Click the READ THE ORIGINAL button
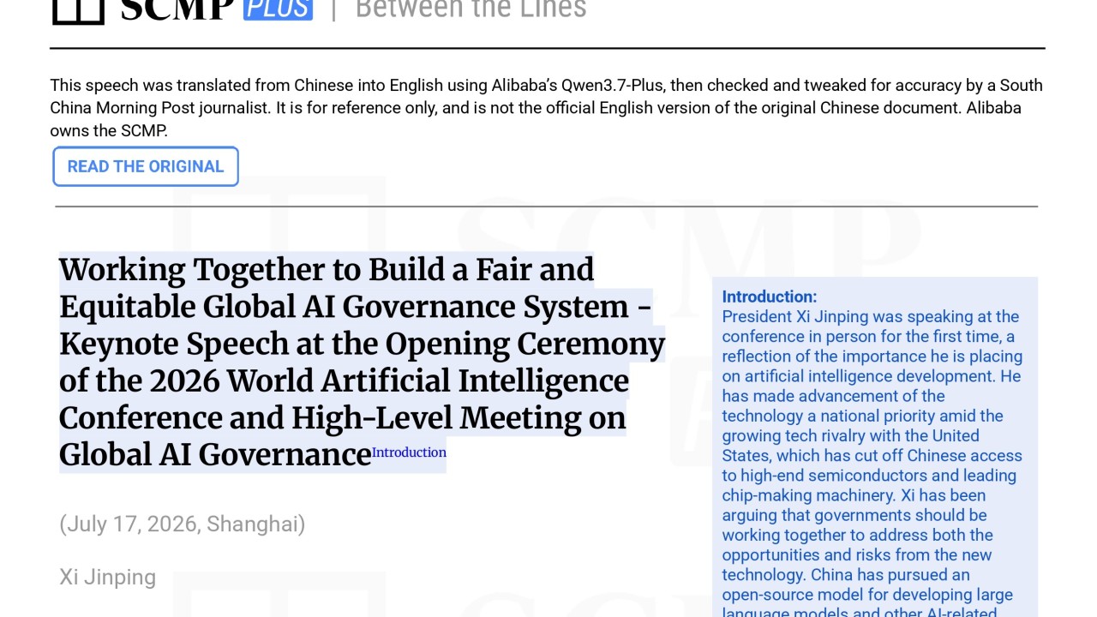This screenshot has height=617, width=1097. 146,166
